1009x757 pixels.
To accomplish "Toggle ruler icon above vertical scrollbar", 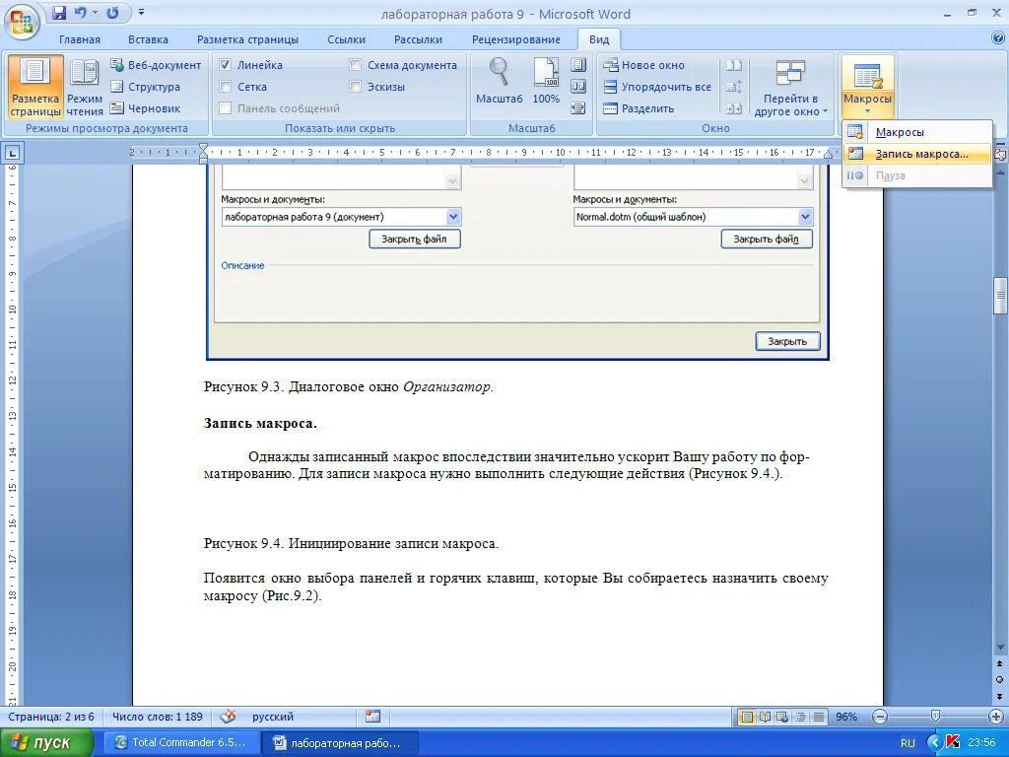I will pos(1001,155).
